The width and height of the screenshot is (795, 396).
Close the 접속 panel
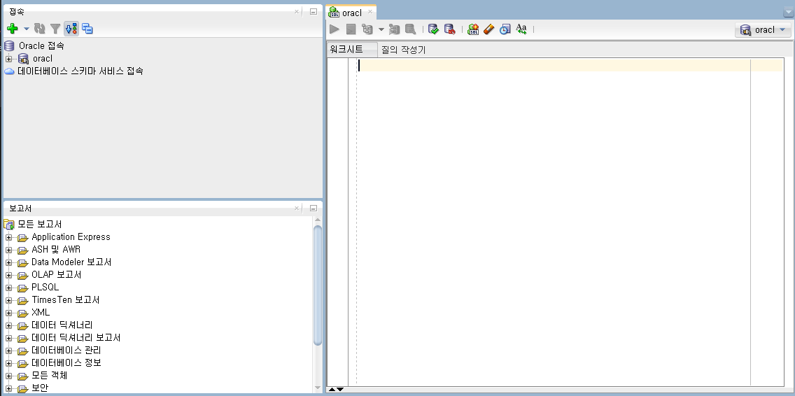tap(297, 11)
